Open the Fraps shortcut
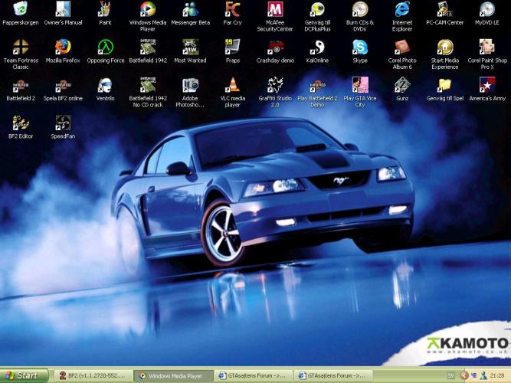This screenshot has width=511, height=383. tap(232, 47)
